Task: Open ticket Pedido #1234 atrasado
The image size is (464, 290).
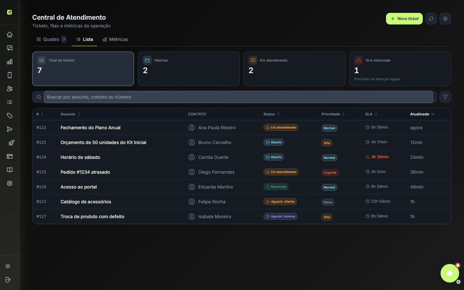Action: [85, 172]
